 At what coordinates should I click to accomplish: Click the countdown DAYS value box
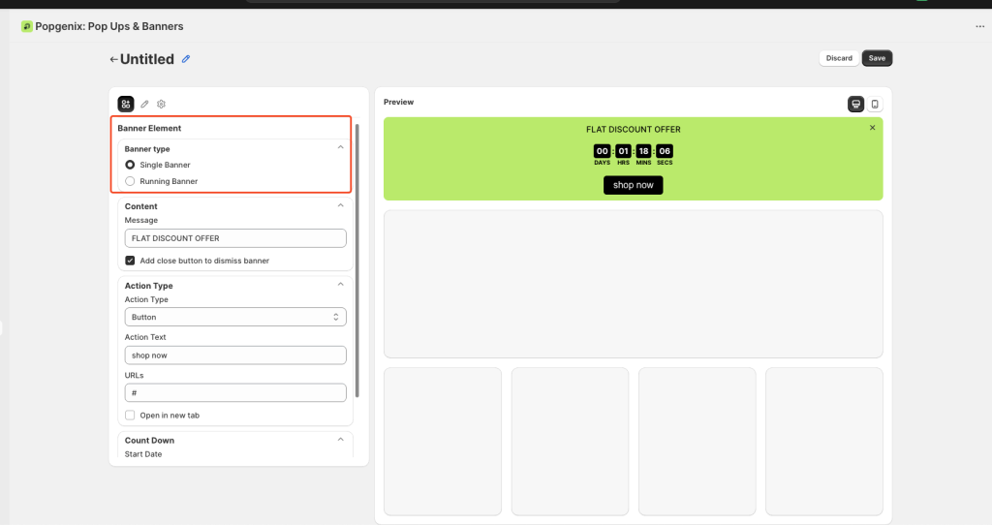[602, 151]
